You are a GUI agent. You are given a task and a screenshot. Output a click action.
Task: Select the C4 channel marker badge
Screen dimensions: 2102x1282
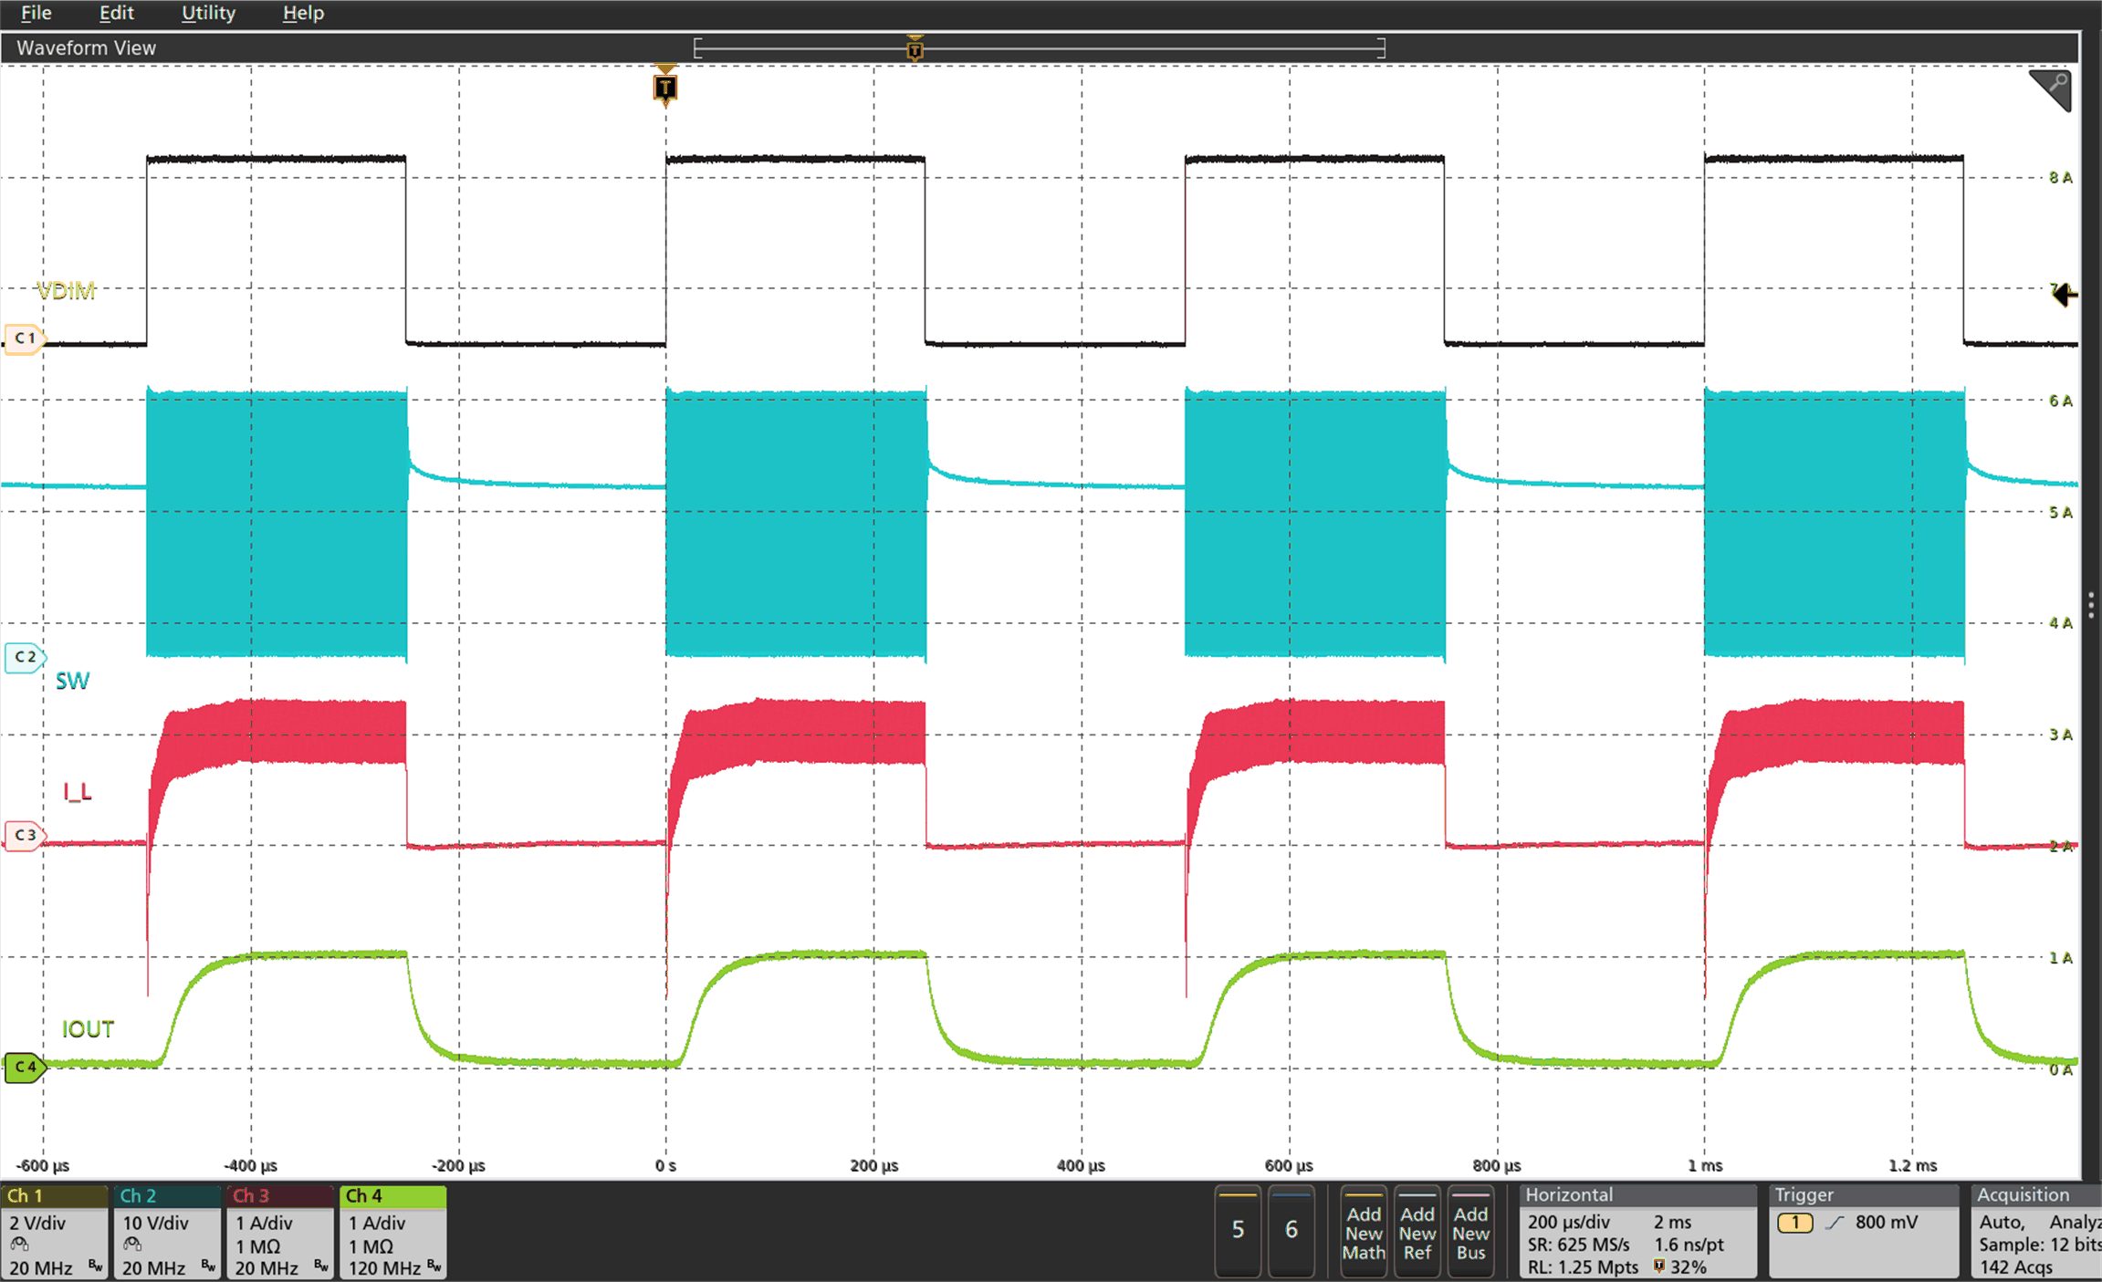(25, 1068)
